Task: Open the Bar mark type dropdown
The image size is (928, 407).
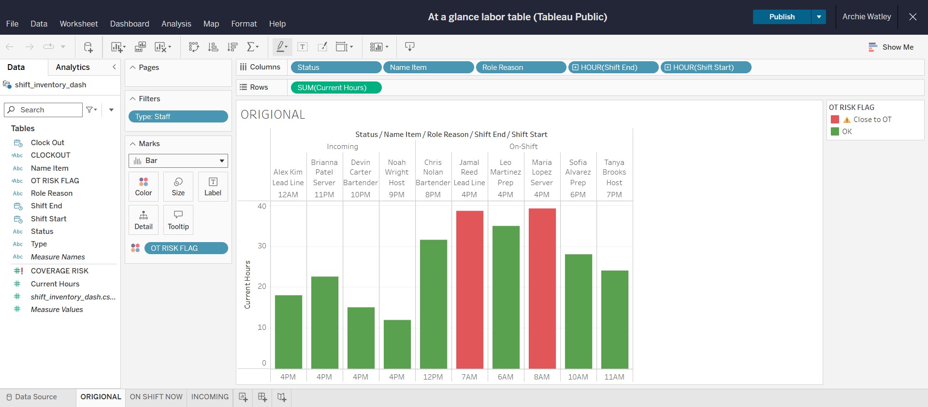Action: 178,161
